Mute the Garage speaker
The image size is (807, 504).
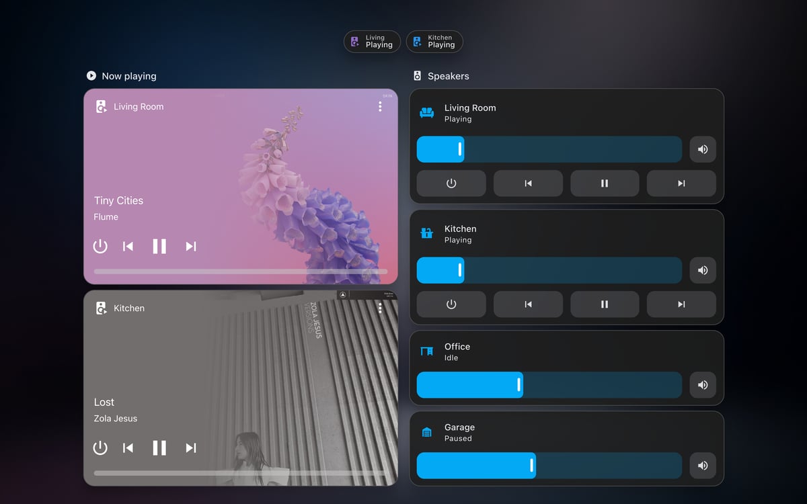(703, 466)
